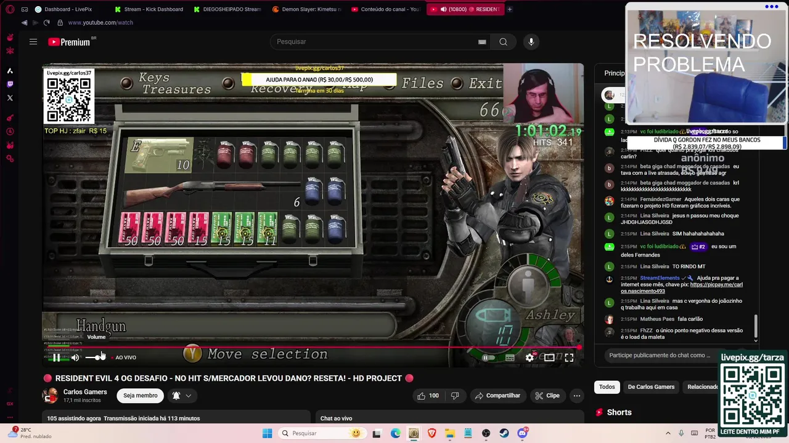Mute the video volume speaker icon
The height and width of the screenshot is (443, 789).
[75, 357]
